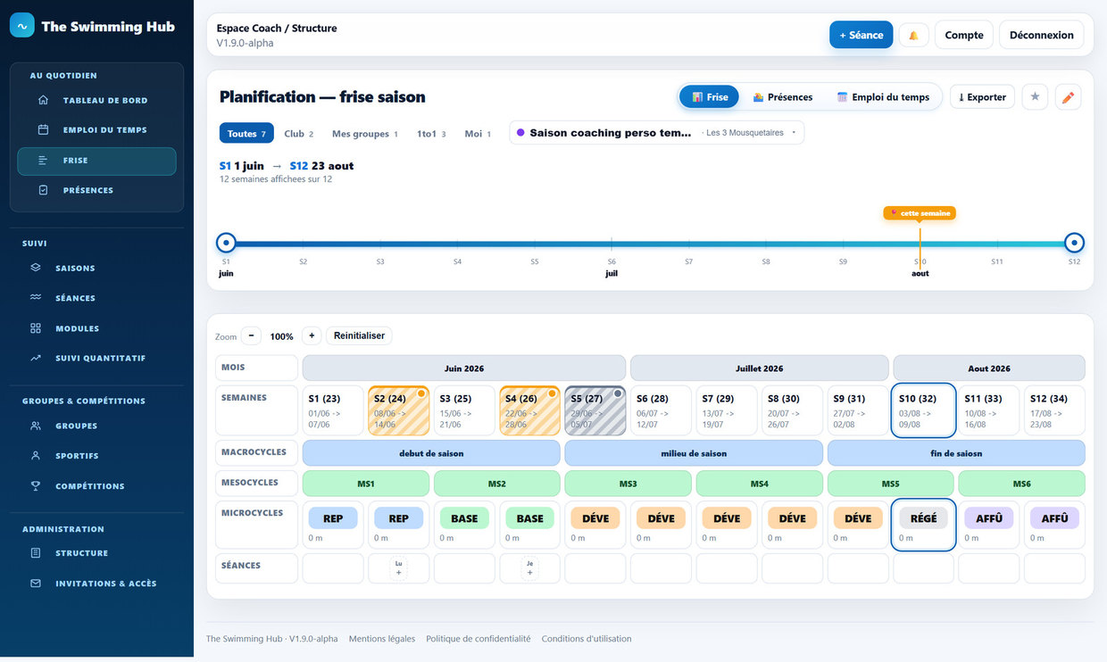Increase zoom with the plus button
Viewport: 1107px width, 662px height.
[311, 335]
